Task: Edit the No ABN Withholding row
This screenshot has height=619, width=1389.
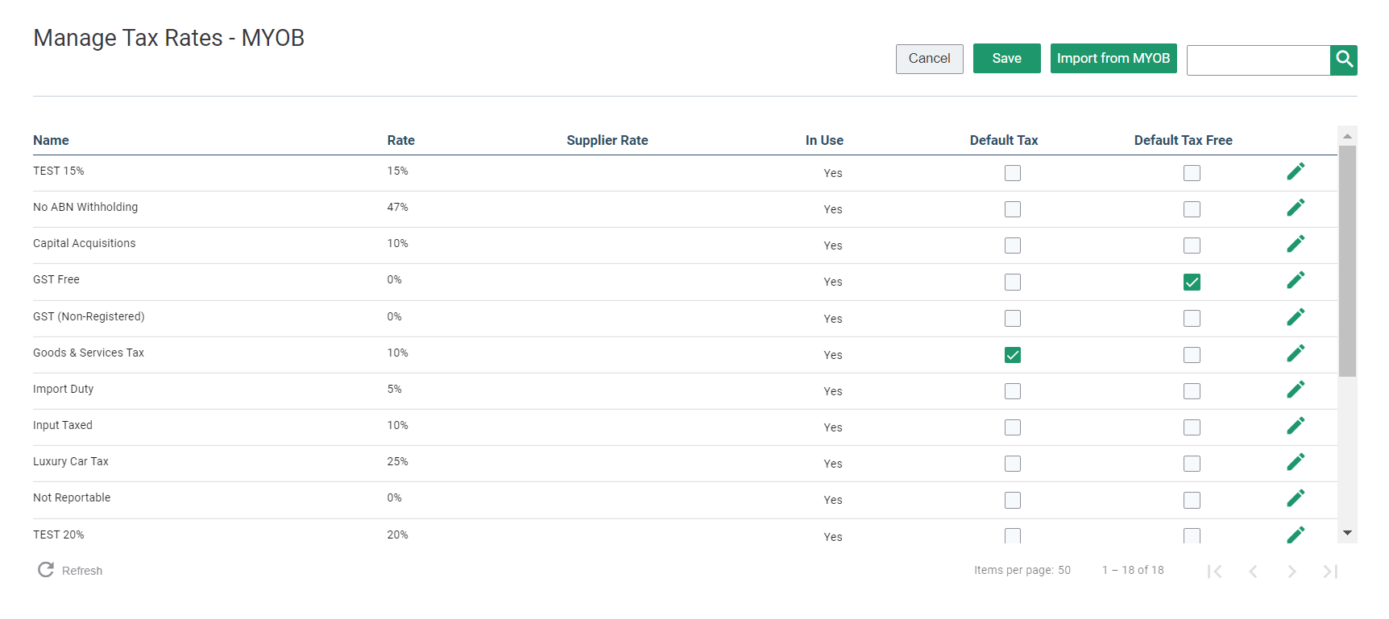Action: pyautogui.click(x=1296, y=208)
